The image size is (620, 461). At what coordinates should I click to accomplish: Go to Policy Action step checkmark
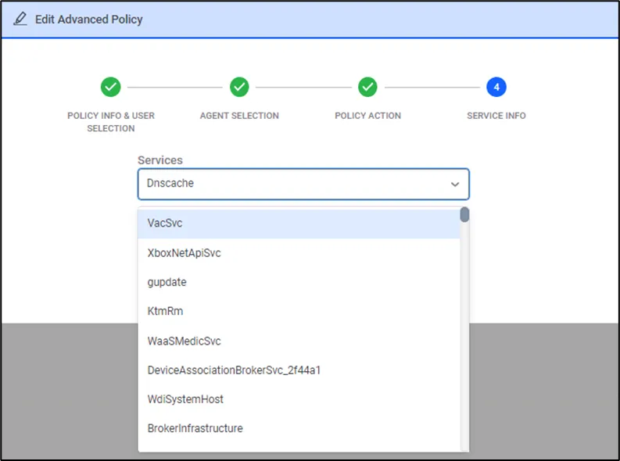point(367,87)
